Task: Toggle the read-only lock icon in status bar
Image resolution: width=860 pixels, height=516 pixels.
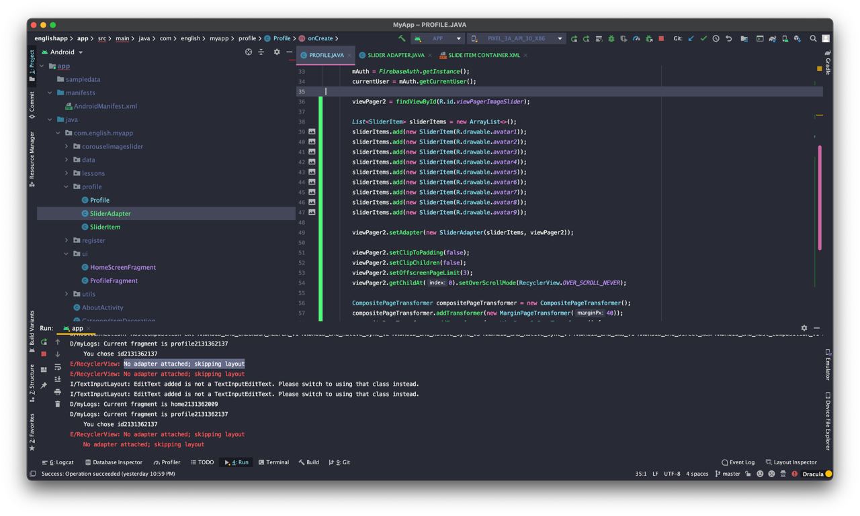Action: pyautogui.click(x=748, y=474)
